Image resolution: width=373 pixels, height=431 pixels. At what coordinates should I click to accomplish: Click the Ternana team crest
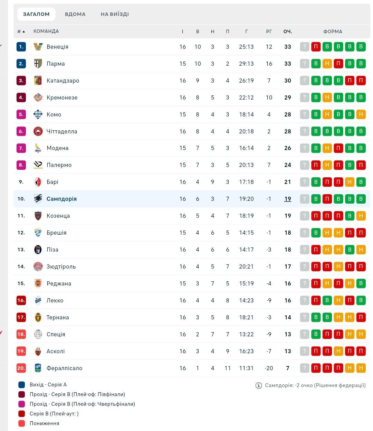38,317
